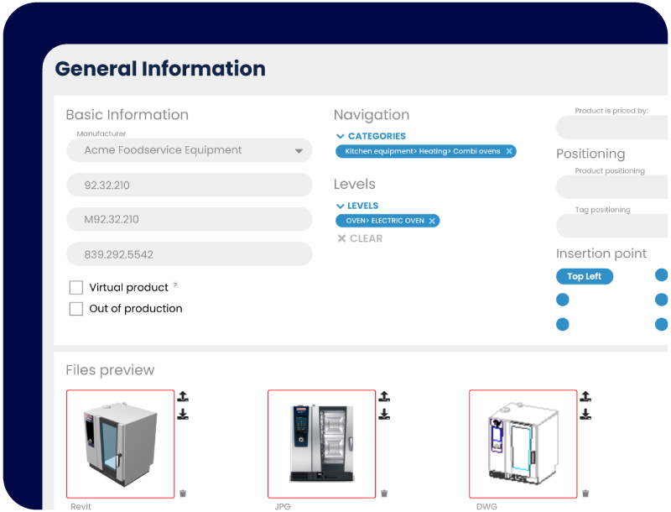
Task: Select the Out of production label
Action: tap(136, 309)
